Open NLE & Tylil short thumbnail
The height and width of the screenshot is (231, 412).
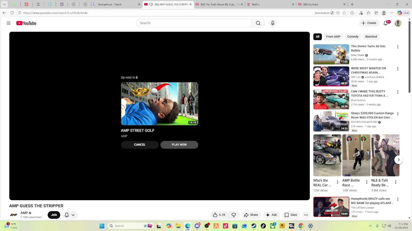(x=385, y=155)
